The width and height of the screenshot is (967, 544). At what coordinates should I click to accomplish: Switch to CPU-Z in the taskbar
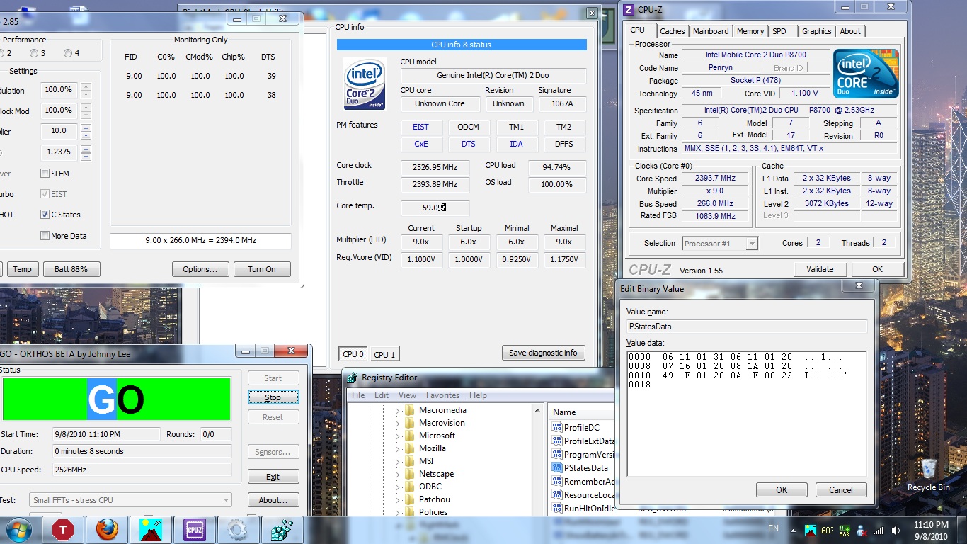point(195,530)
